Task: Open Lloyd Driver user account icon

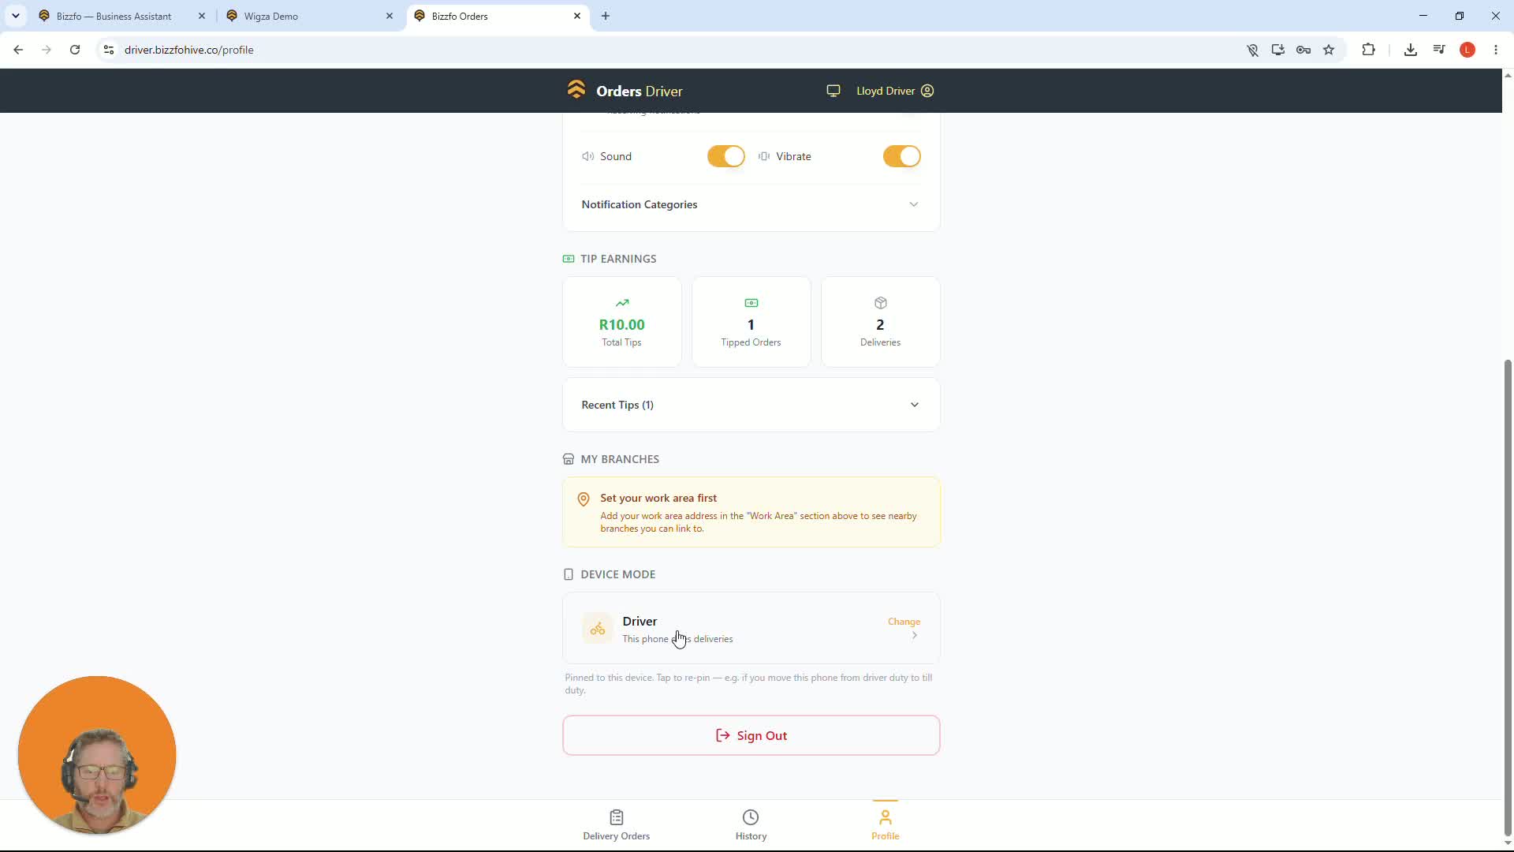Action: tap(927, 91)
